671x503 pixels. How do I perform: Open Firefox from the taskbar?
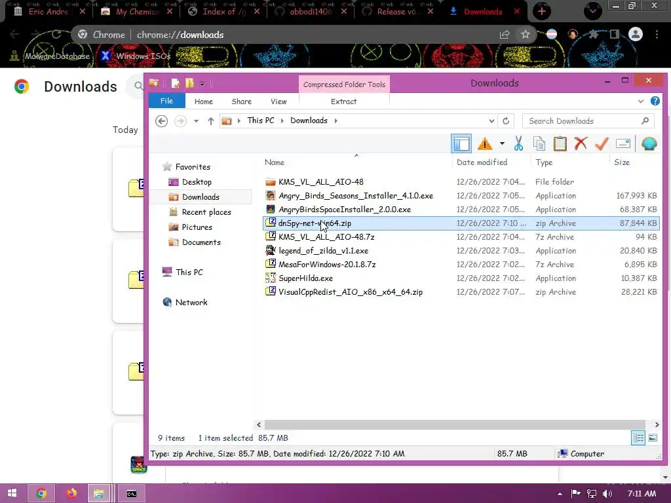(x=71, y=493)
